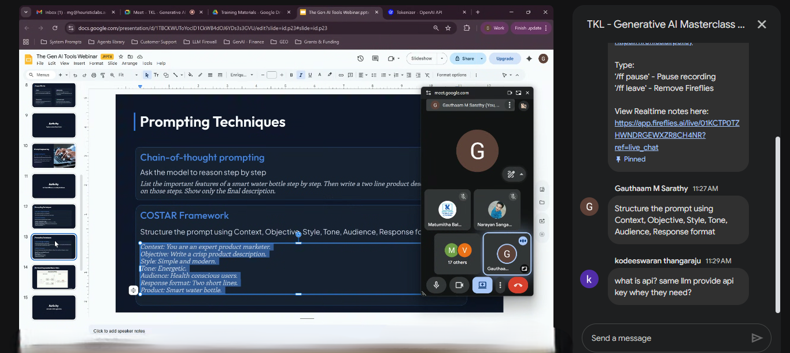Expand the Slideshow options arrow

(442, 58)
